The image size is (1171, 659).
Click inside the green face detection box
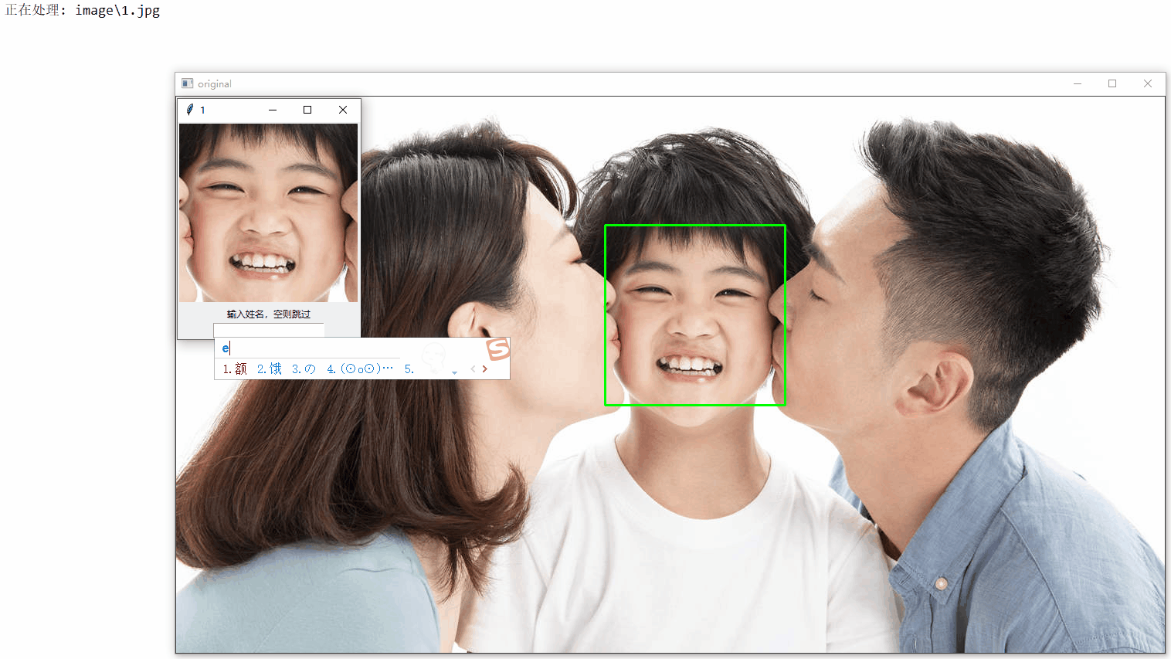click(x=694, y=314)
